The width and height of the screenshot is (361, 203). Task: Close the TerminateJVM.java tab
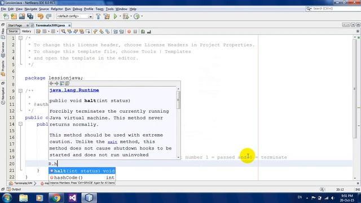[69, 25]
